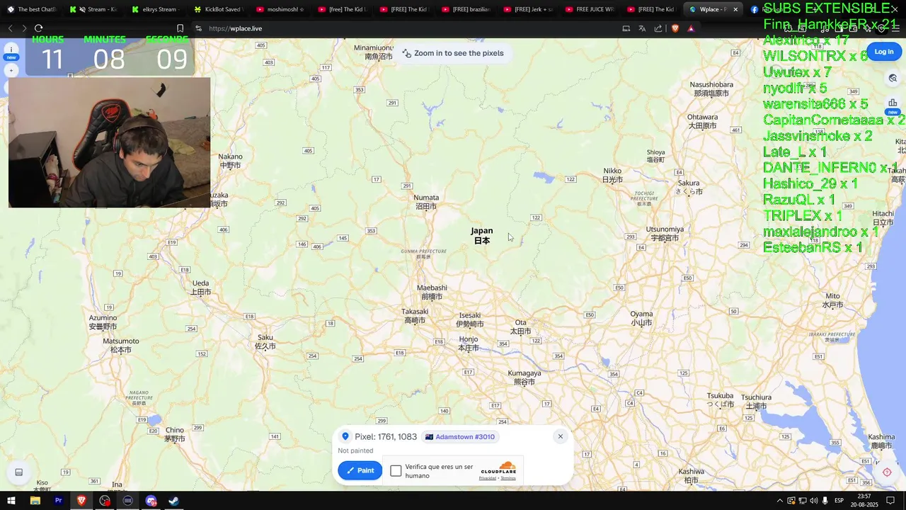
Task: Click the ESP language indicator
Action: [839, 501]
